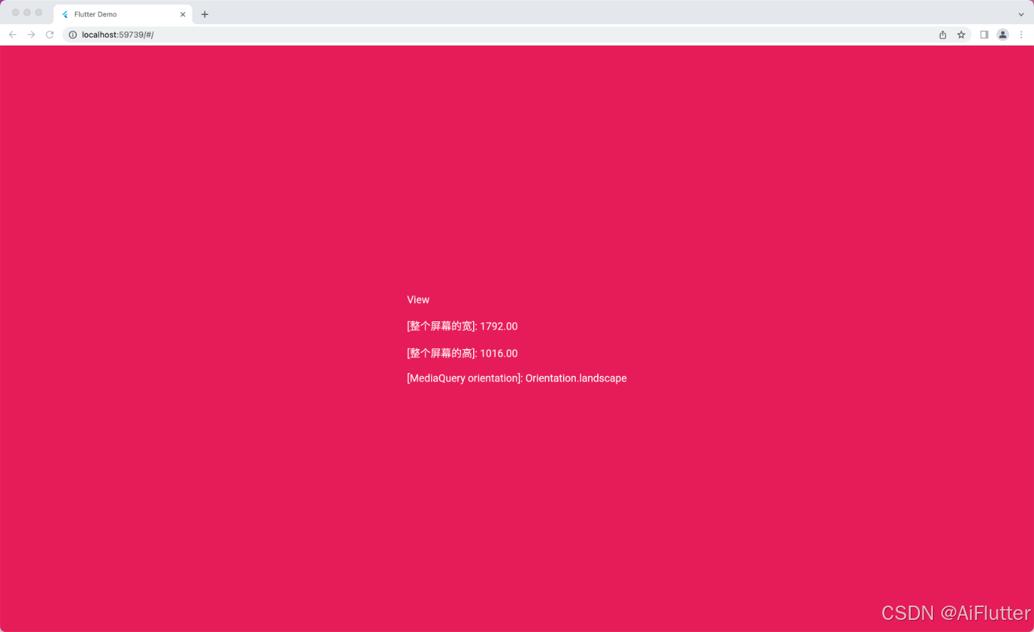Select the Flutter Demo tab

(x=123, y=14)
